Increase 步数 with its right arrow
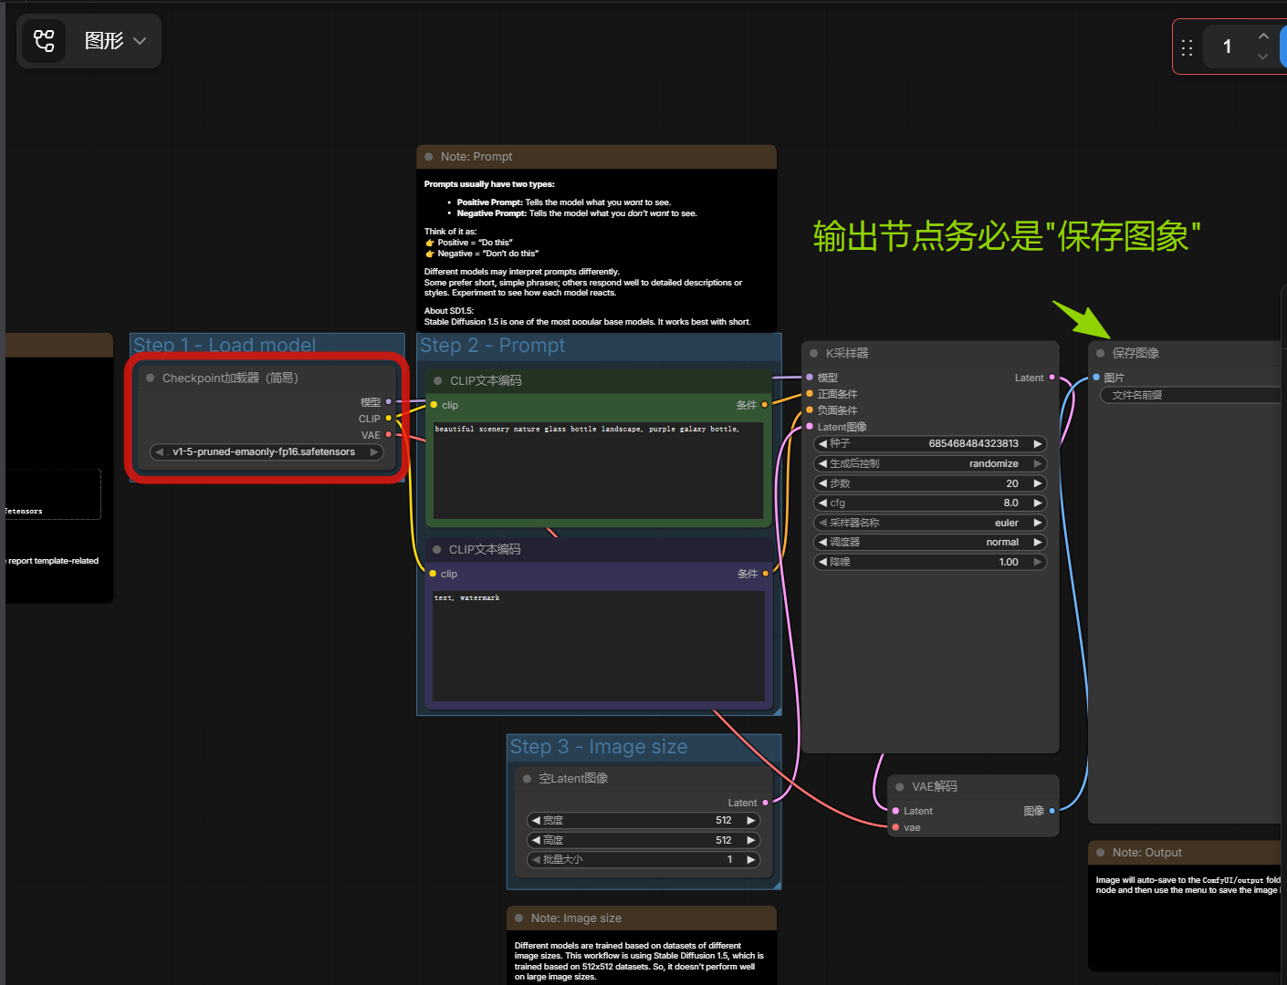 point(1038,483)
